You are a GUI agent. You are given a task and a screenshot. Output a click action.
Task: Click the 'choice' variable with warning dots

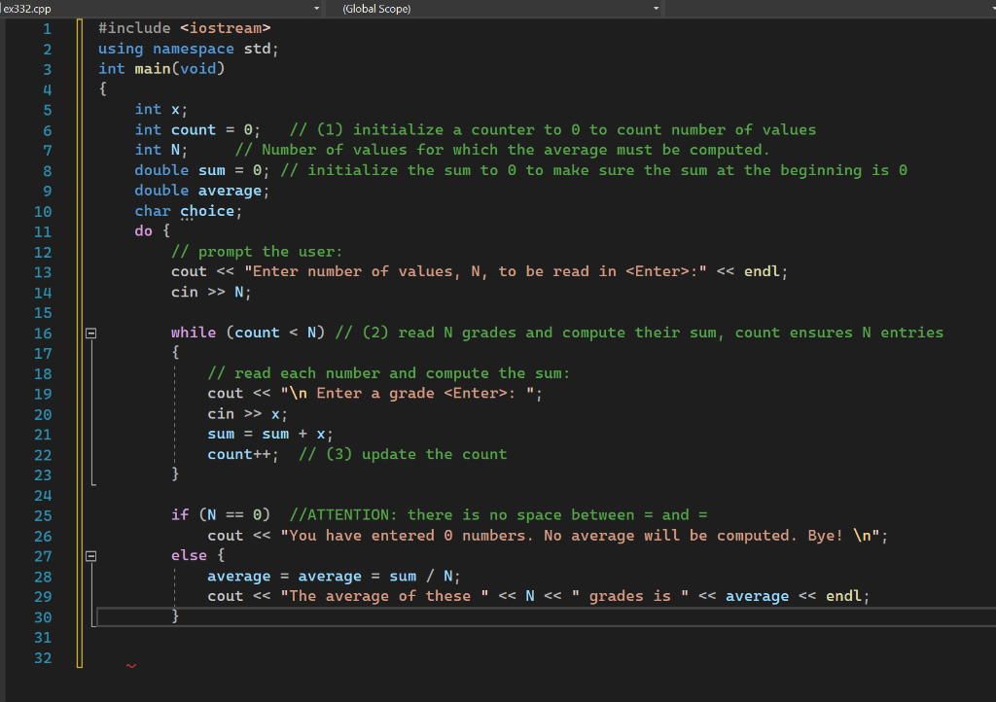tap(207, 211)
